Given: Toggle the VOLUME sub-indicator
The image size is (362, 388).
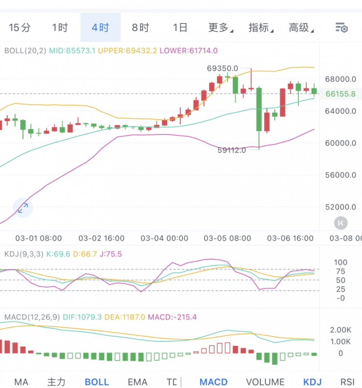Looking at the screenshot, I should click(x=265, y=382).
